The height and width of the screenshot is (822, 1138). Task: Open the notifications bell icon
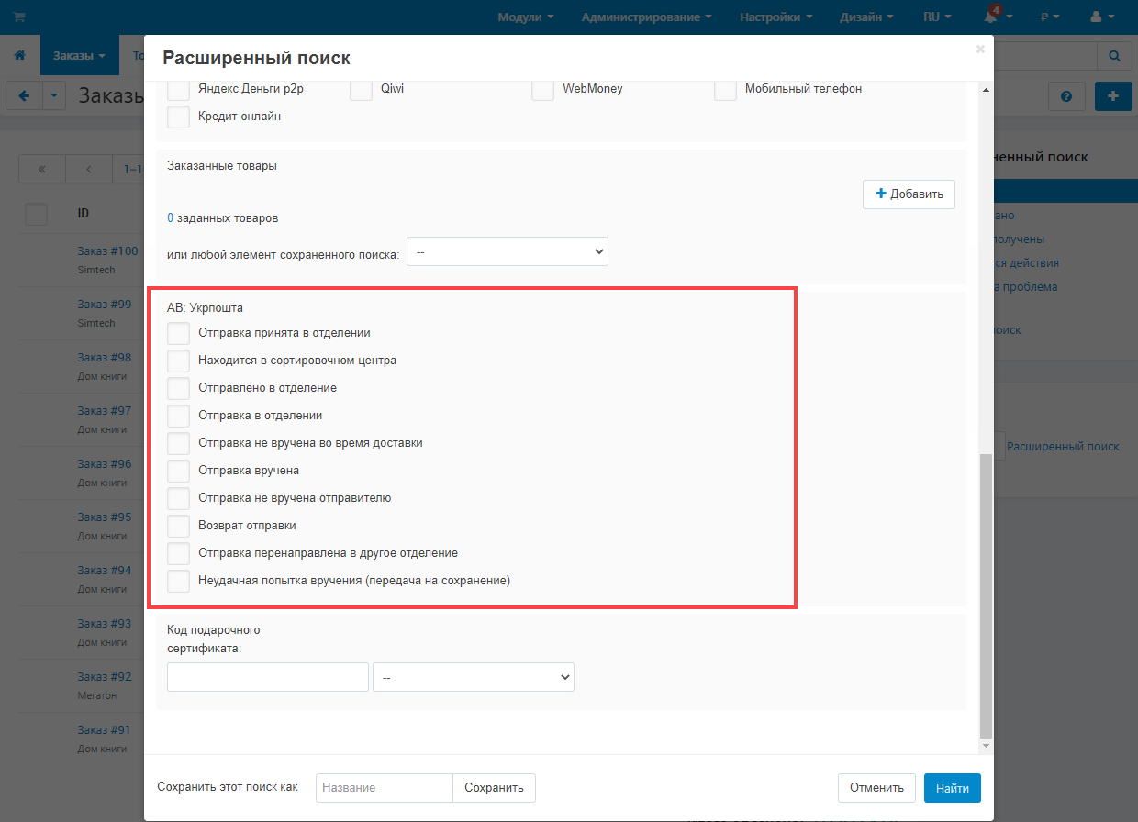click(991, 17)
